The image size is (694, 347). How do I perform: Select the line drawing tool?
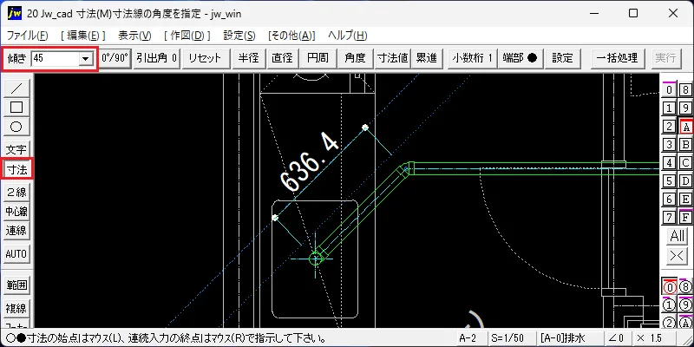[16, 88]
